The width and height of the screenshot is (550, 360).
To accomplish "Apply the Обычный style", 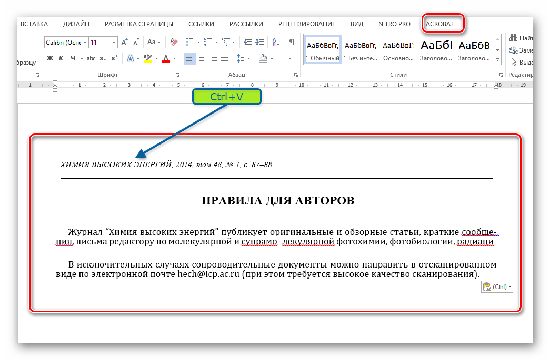I will click(323, 50).
